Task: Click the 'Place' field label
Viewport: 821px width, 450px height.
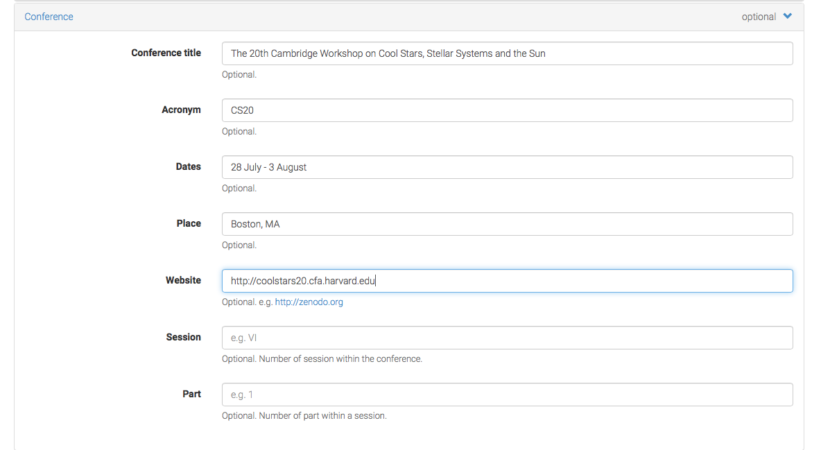Action: click(189, 223)
